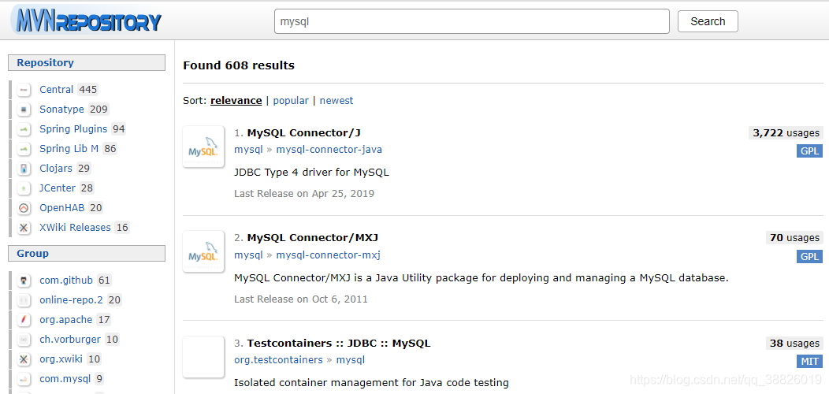Filter by OpenHAB repository

[x=61, y=208]
